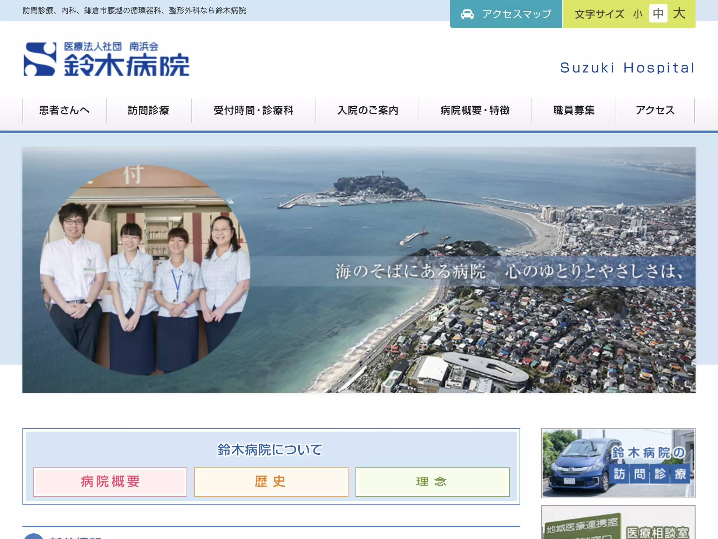The image size is (718, 539).
Task: Open 受付時間・診療科 in navigation
Action: tap(254, 111)
